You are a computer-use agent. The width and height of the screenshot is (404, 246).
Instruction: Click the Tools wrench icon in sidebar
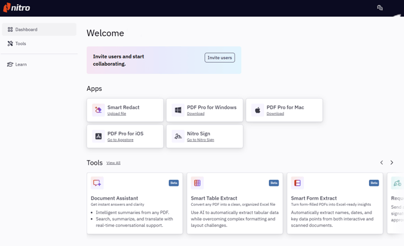point(10,43)
